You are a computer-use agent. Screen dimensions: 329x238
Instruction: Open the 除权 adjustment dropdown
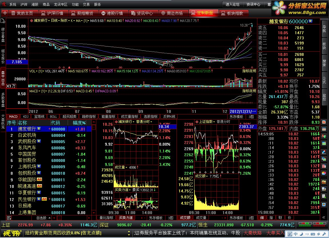[x=65, y=21]
